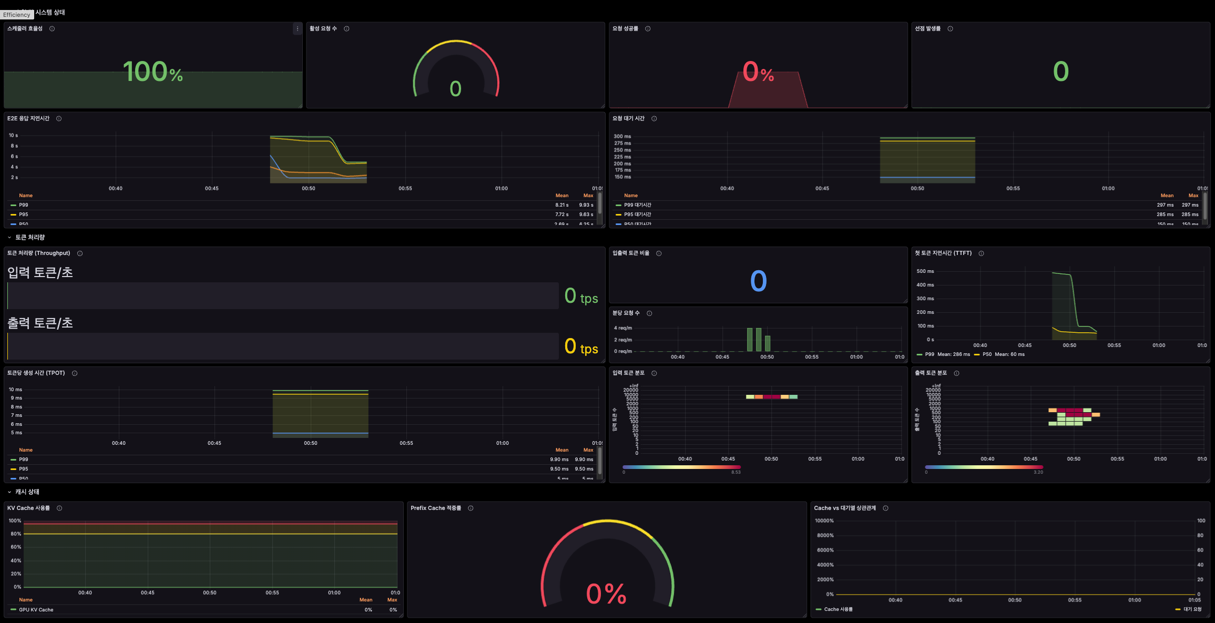Click info icon beside 활성 요청 수
The width and height of the screenshot is (1215, 623).
(x=346, y=29)
